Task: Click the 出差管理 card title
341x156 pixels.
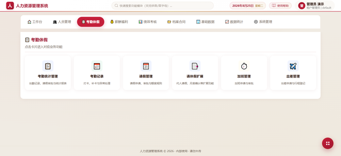Action: tap(293, 76)
